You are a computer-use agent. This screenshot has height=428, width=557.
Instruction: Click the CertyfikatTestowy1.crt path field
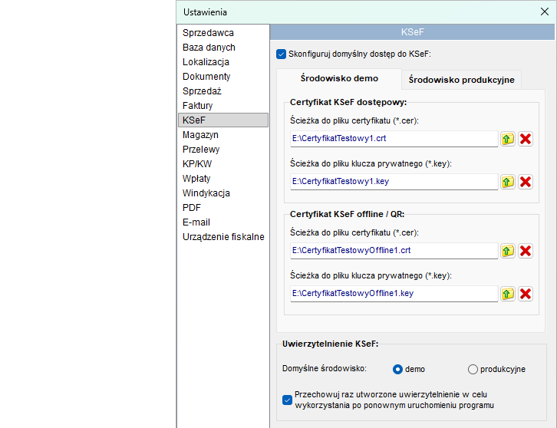(394, 139)
